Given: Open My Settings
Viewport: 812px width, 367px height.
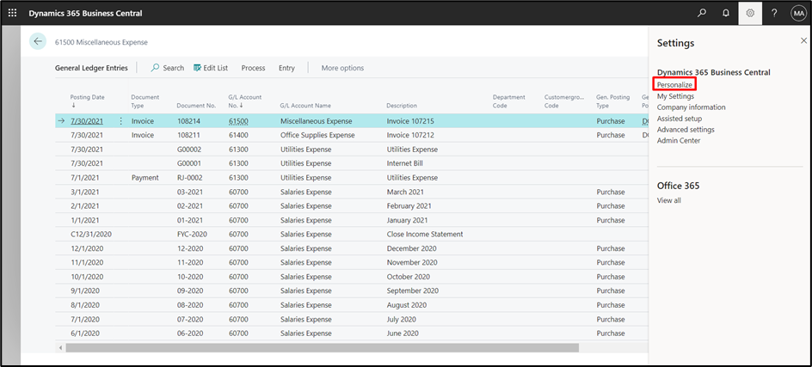Looking at the screenshot, I should point(676,96).
